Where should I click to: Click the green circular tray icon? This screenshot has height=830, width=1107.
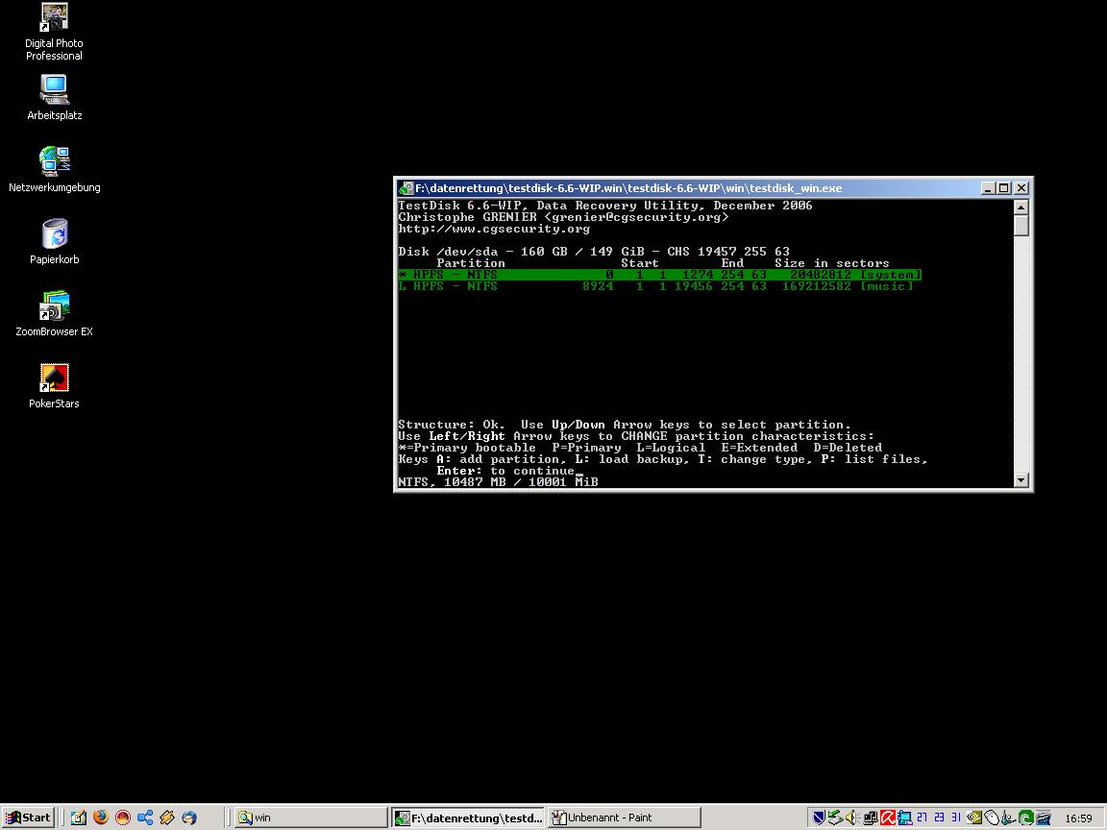point(1026,818)
